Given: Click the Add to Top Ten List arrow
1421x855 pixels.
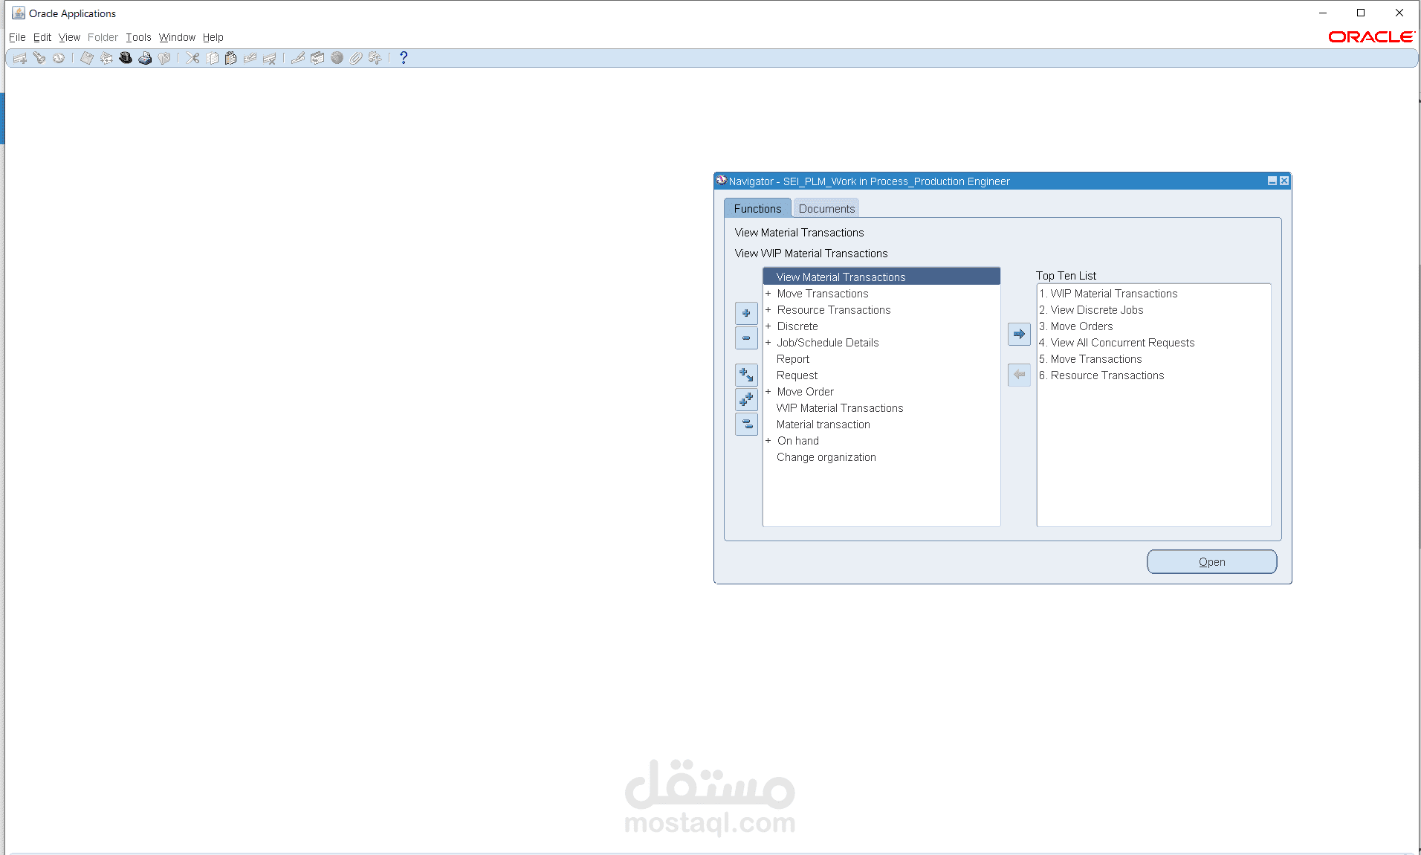Looking at the screenshot, I should [x=1019, y=334].
